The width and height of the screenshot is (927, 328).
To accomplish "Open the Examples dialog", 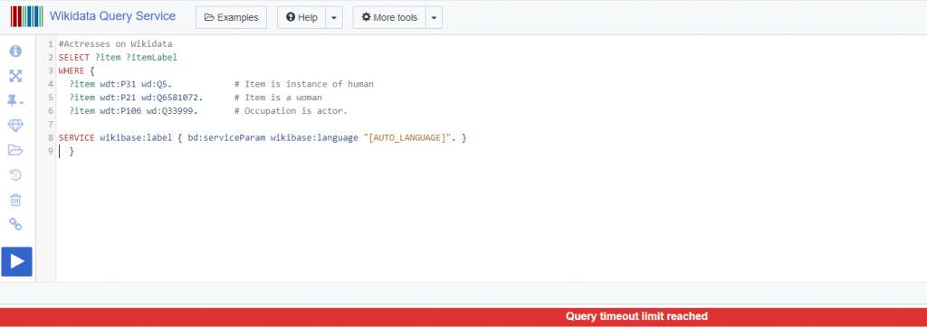I will tap(231, 18).
